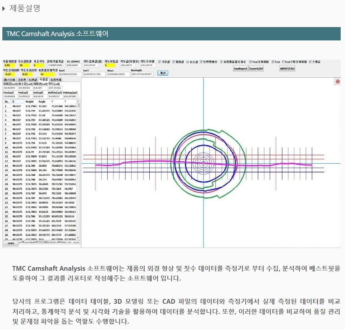
Task: Switch to the 마스터용 tab
Action: click(x=9, y=80)
